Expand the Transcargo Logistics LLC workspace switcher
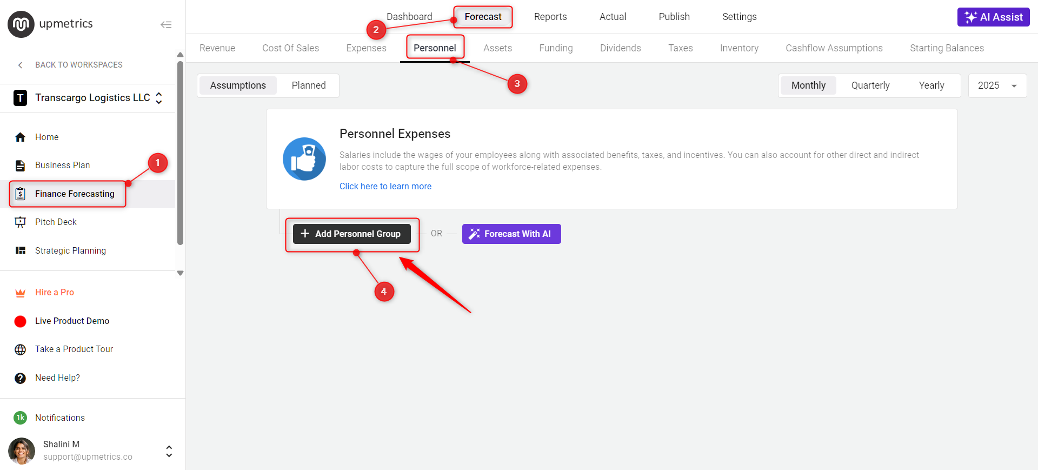 tap(159, 98)
